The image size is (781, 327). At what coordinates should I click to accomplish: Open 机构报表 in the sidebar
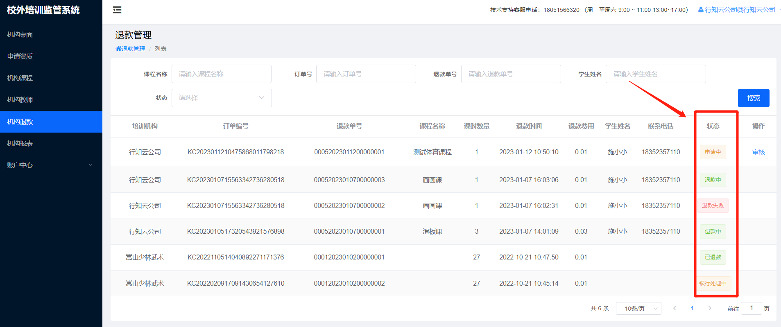click(20, 143)
